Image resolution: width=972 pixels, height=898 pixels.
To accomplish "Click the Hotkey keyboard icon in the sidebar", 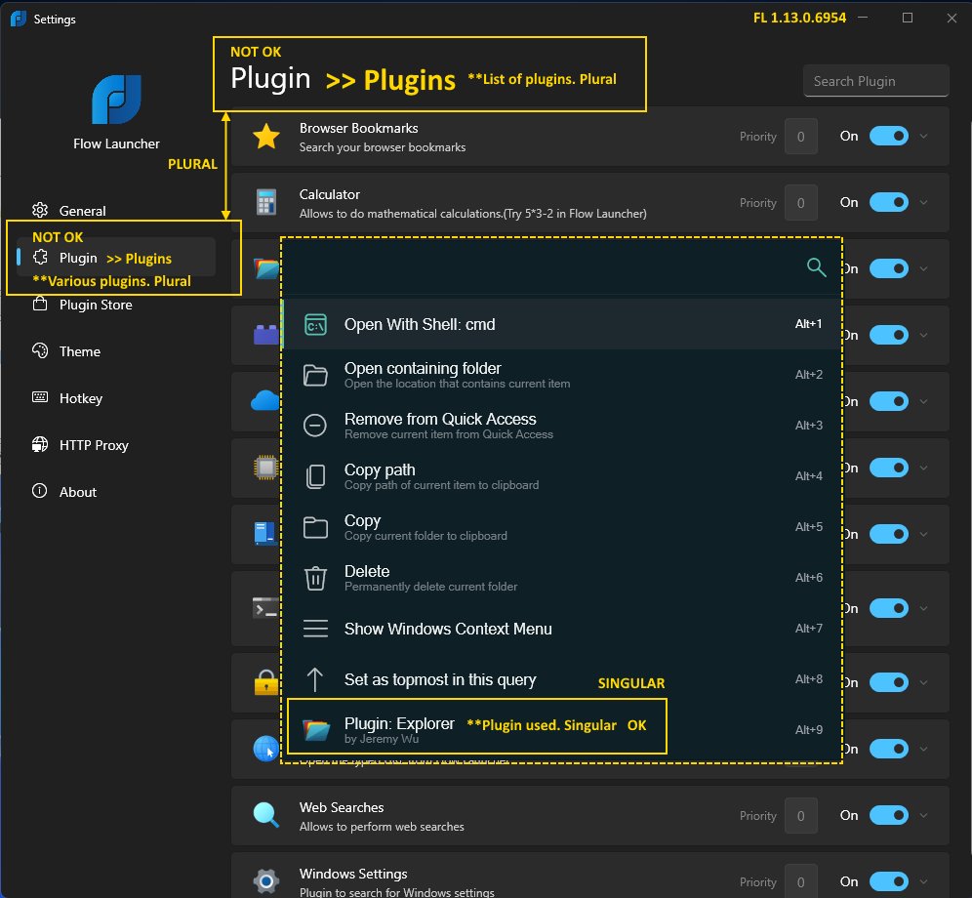I will (x=40, y=397).
